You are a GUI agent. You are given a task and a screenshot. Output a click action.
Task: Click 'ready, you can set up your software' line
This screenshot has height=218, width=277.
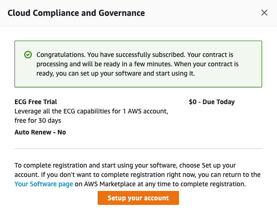click(x=115, y=73)
